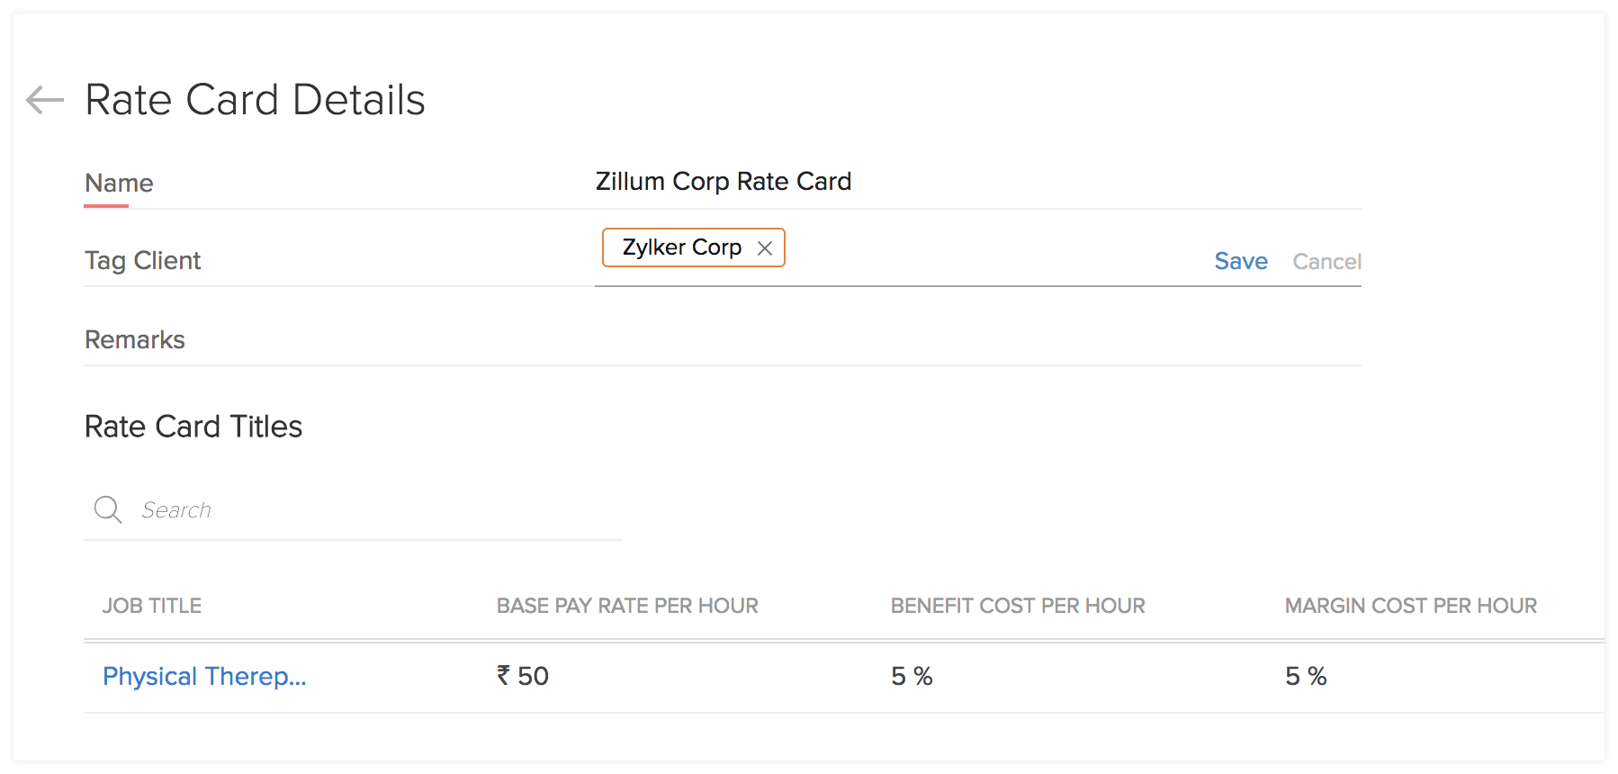Click the Zillum Corp Rate Card name value
This screenshot has height=774, width=1618.
click(723, 182)
